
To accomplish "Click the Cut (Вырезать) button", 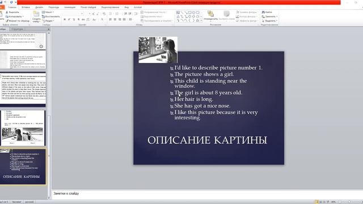I will pyautogui.click(x=12, y=12).
